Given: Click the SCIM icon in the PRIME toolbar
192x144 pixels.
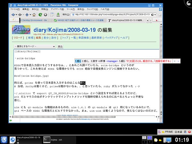Looking at the screenshot, I should pyautogui.click(x=159, y=132).
